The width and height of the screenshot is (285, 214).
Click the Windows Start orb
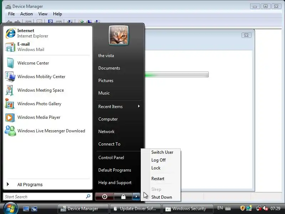(10, 209)
